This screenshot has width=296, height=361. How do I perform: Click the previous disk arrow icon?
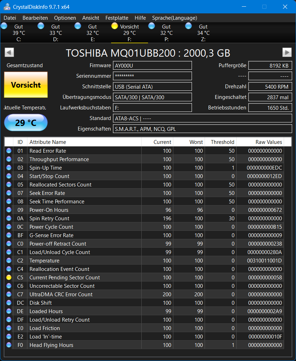point(9,52)
